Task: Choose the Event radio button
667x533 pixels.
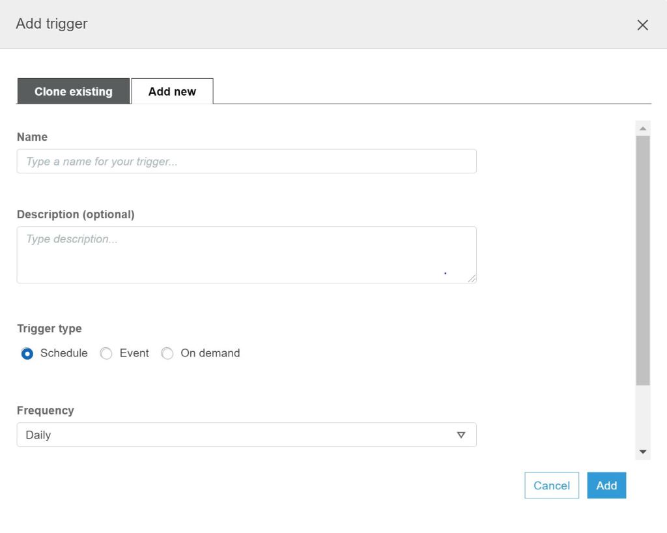Action: pos(106,354)
